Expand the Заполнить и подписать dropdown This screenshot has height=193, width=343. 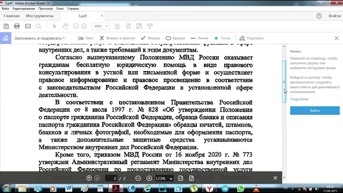(39, 38)
